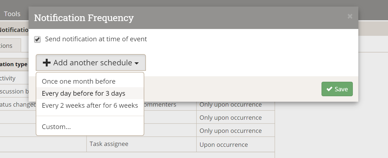Select the Task assignee cell

[109, 144]
